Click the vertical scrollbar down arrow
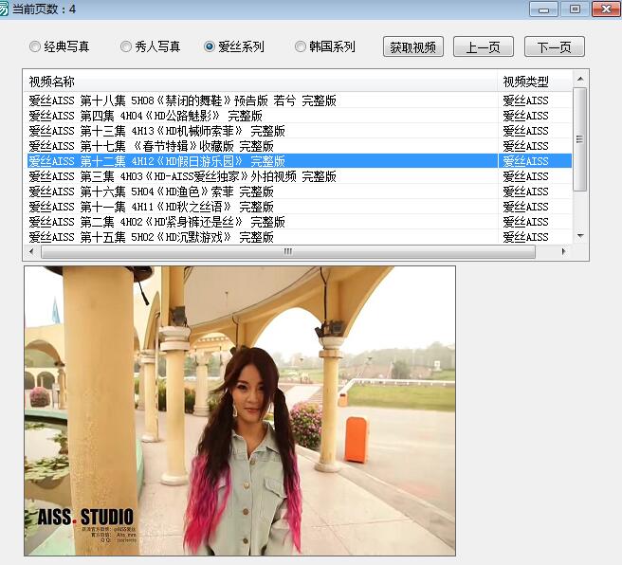The height and width of the screenshot is (565, 622). click(x=580, y=236)
